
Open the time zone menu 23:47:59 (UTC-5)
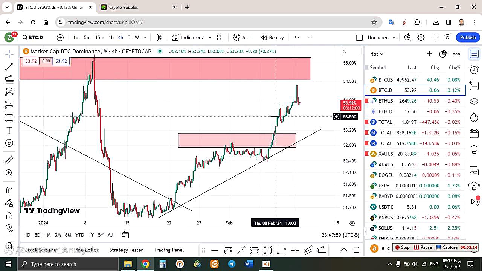click(x=340, y=235)
